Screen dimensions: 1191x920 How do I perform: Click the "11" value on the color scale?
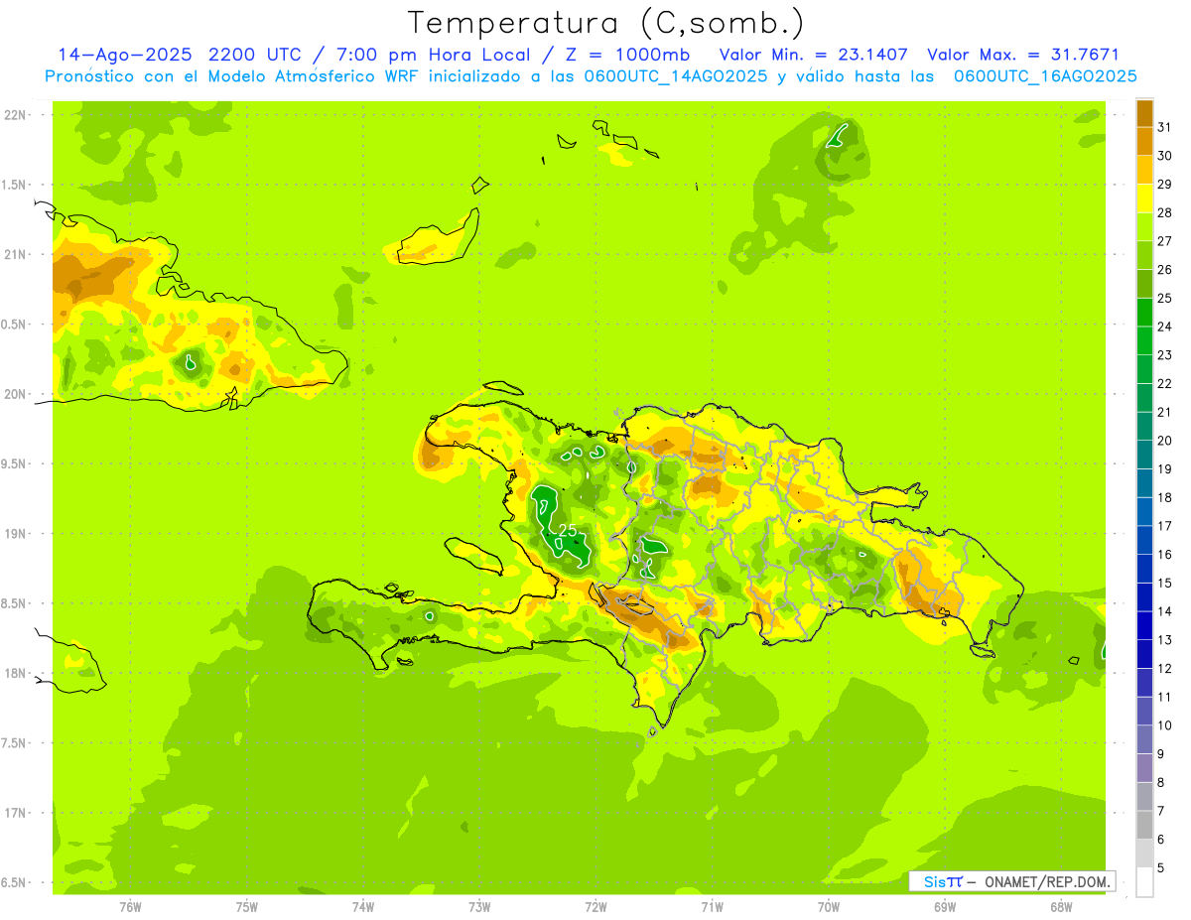(1165, 697)
